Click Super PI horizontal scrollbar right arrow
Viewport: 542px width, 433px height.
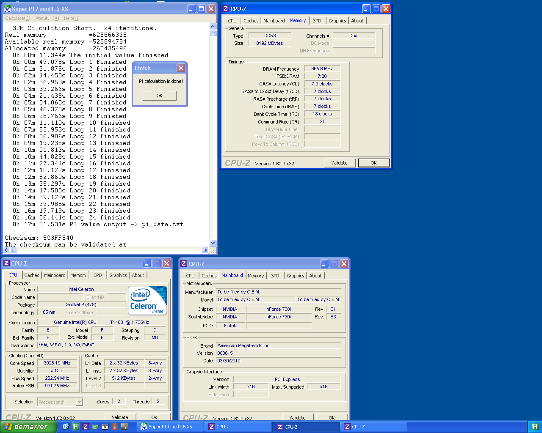tap(205, 250)
